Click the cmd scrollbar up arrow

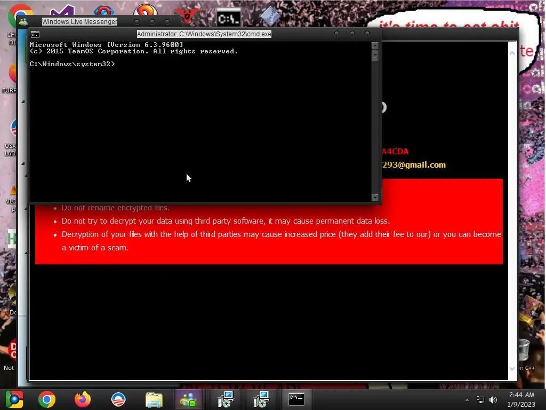375,46
